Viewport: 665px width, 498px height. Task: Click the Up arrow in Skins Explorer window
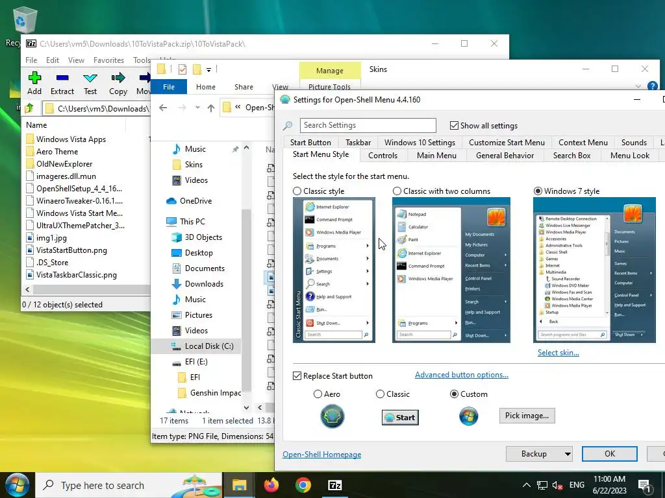tap(211, 108)
